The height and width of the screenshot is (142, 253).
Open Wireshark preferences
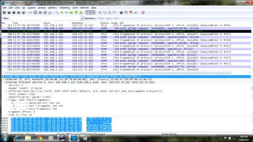(136, 13)
